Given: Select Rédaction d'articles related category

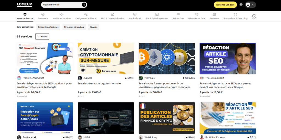Looking at the screenshot, I should [48, 27].
